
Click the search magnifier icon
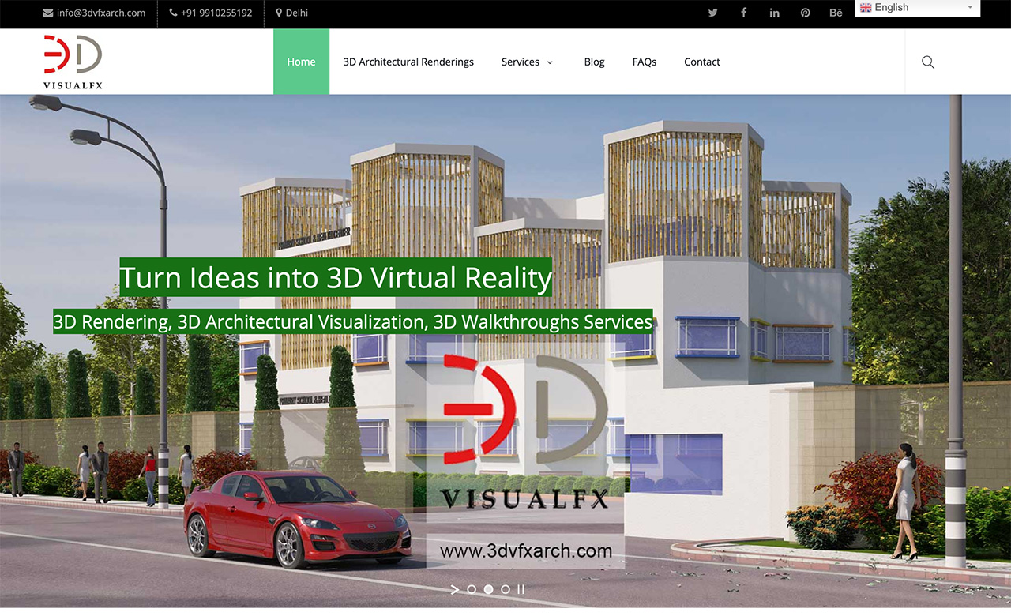tap(928, 62)
